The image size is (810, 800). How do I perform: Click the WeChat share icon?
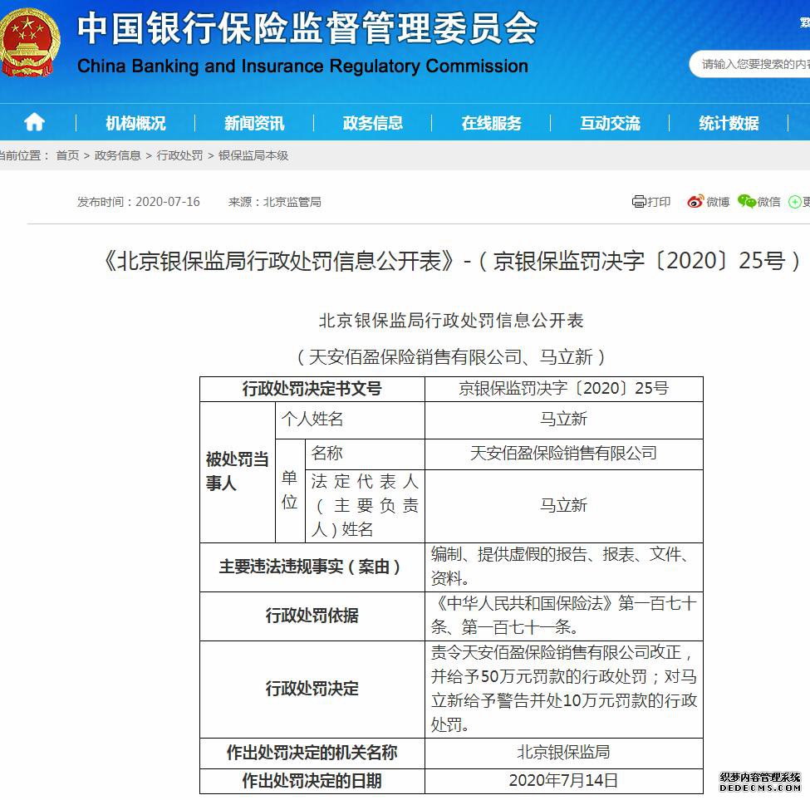[747, 201]
